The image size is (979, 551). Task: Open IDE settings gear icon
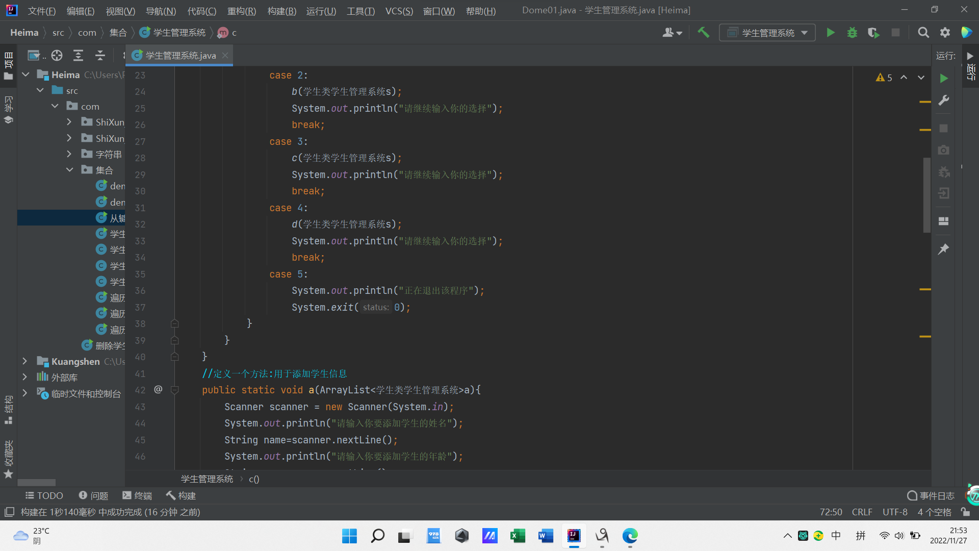tap(945, 33)
